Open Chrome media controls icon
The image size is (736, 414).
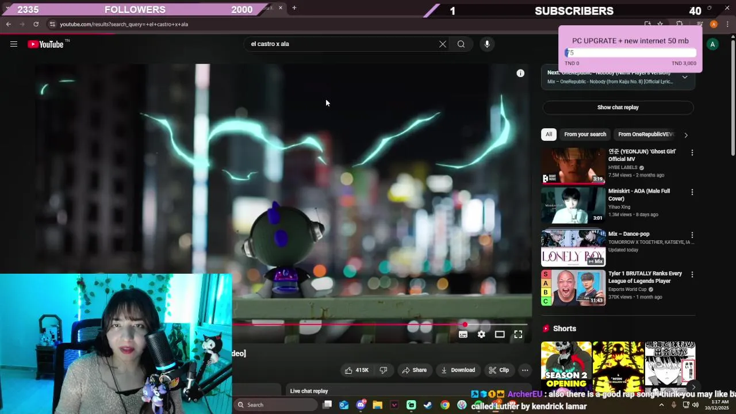pyautogui.click(x=700, y=24)
